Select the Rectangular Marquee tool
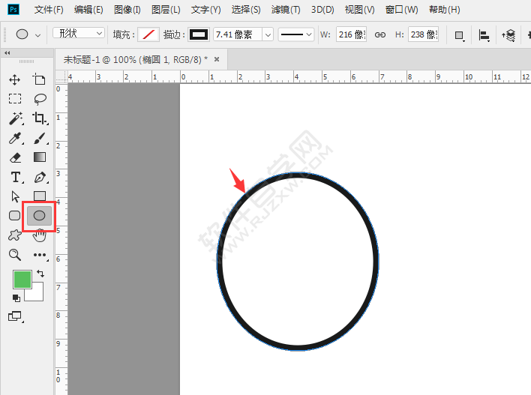Screen dimensions: 531x395 pos(14,99)
